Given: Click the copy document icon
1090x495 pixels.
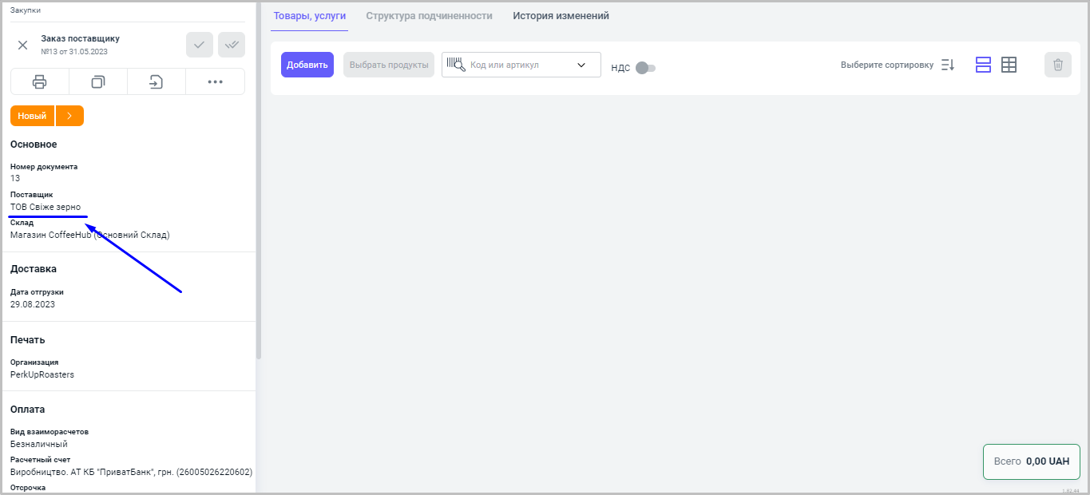Looking at the screenshot, I should (98, 81).
